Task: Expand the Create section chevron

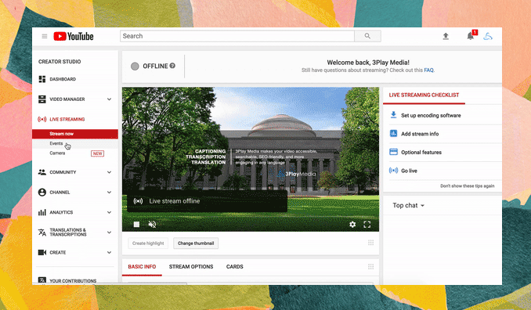Action: [109, 253]
